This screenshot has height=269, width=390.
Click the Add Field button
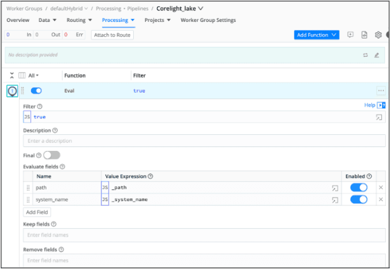coord(37,212)
